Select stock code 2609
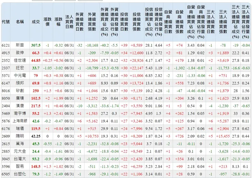Screen dimensions: 252x178 (6, 136)
